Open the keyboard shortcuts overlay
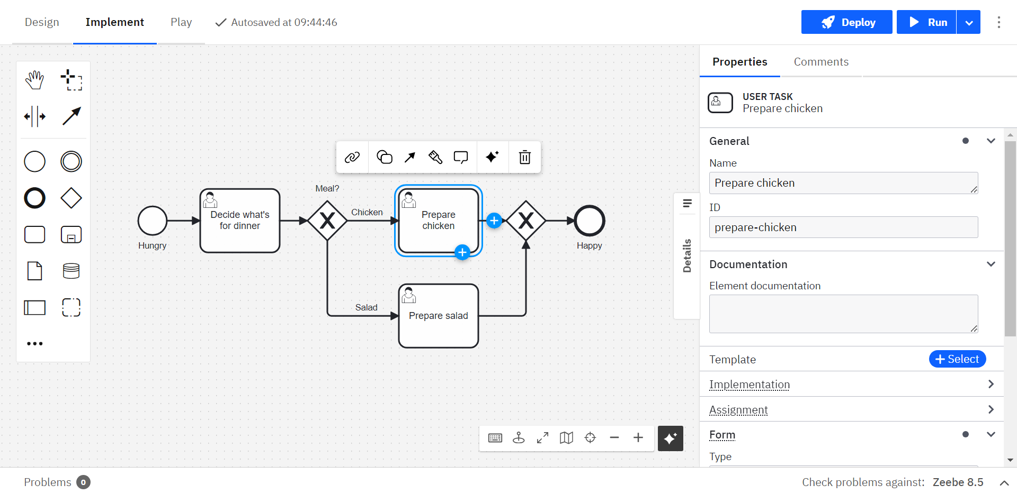The height and width of the screenshot is (494, 1017). point(495,438)
